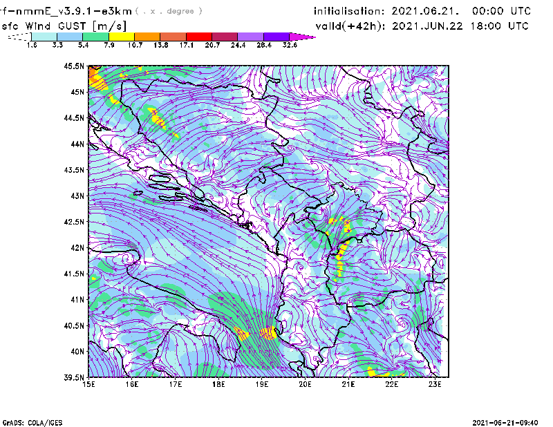The image size is (553, 427).
Task: Click the violet 28.4–32.6 legend swatch
Action: 276,37
